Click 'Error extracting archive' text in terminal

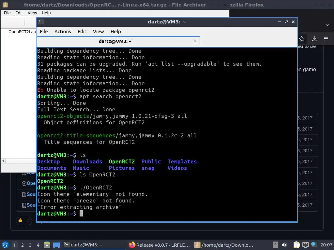coord(80,207)
